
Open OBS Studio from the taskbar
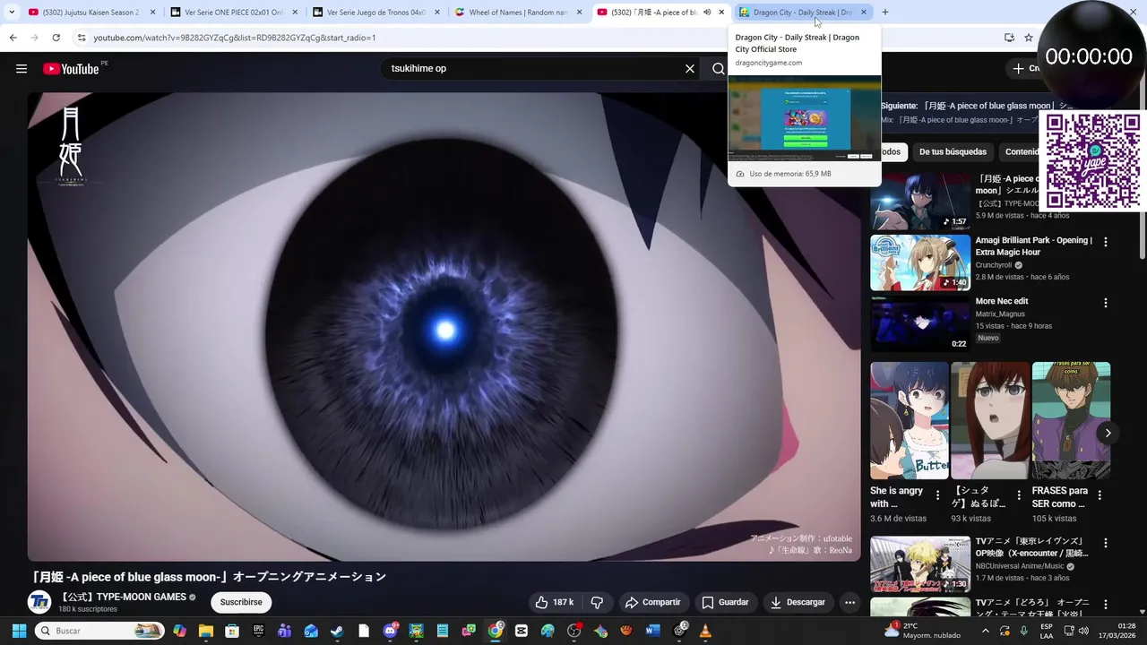573,631
